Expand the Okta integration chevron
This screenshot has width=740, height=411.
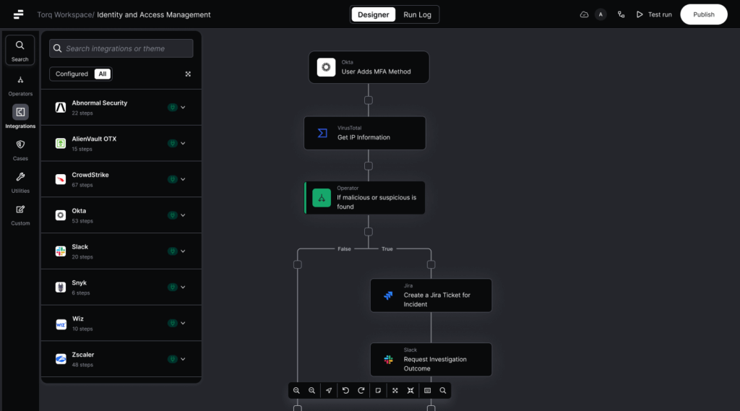tap(183, 215)
